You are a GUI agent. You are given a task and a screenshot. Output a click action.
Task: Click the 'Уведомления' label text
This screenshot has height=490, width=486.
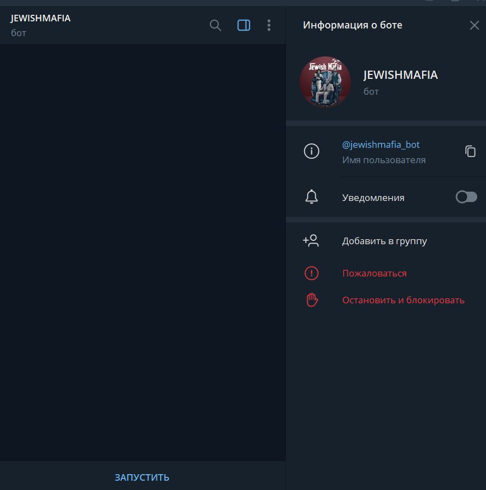coord(373,198)
